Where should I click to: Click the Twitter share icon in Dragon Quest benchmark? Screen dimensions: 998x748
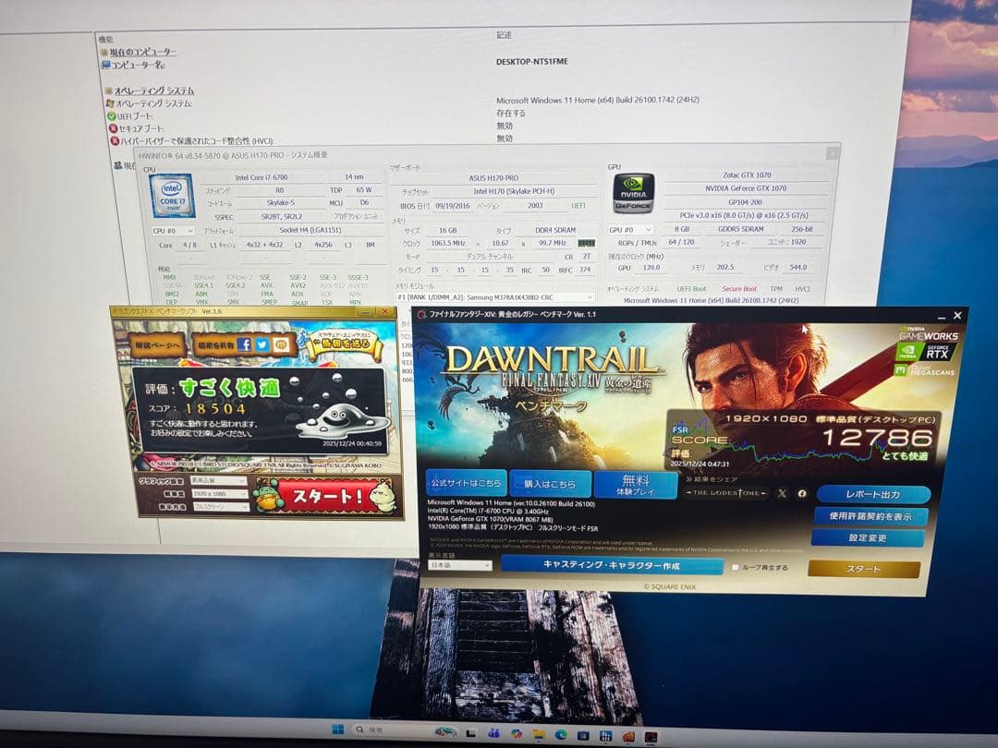point(262,344)
